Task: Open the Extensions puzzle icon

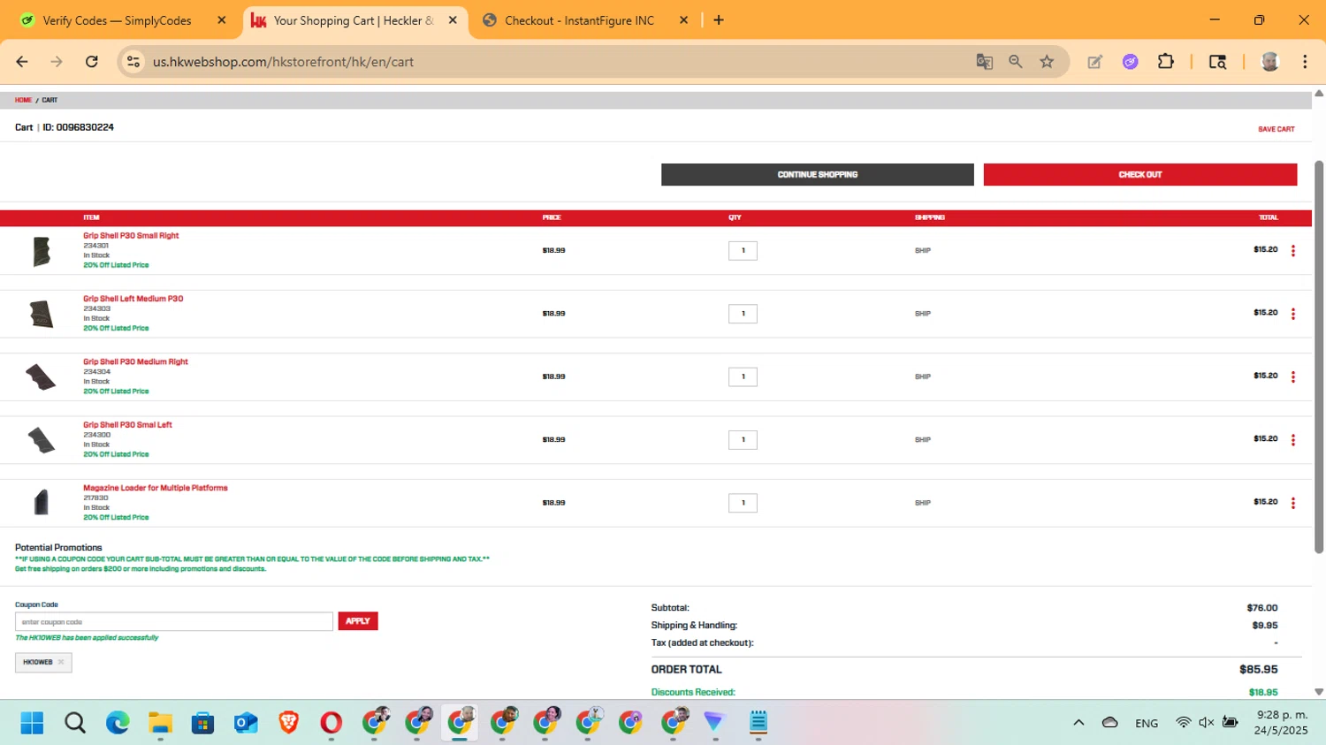Action: pyautogui.click(x=1166, y=62)
